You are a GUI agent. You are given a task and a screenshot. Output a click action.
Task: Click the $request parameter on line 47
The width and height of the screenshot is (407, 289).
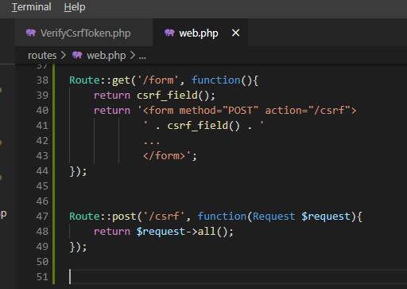pos(326,217)
